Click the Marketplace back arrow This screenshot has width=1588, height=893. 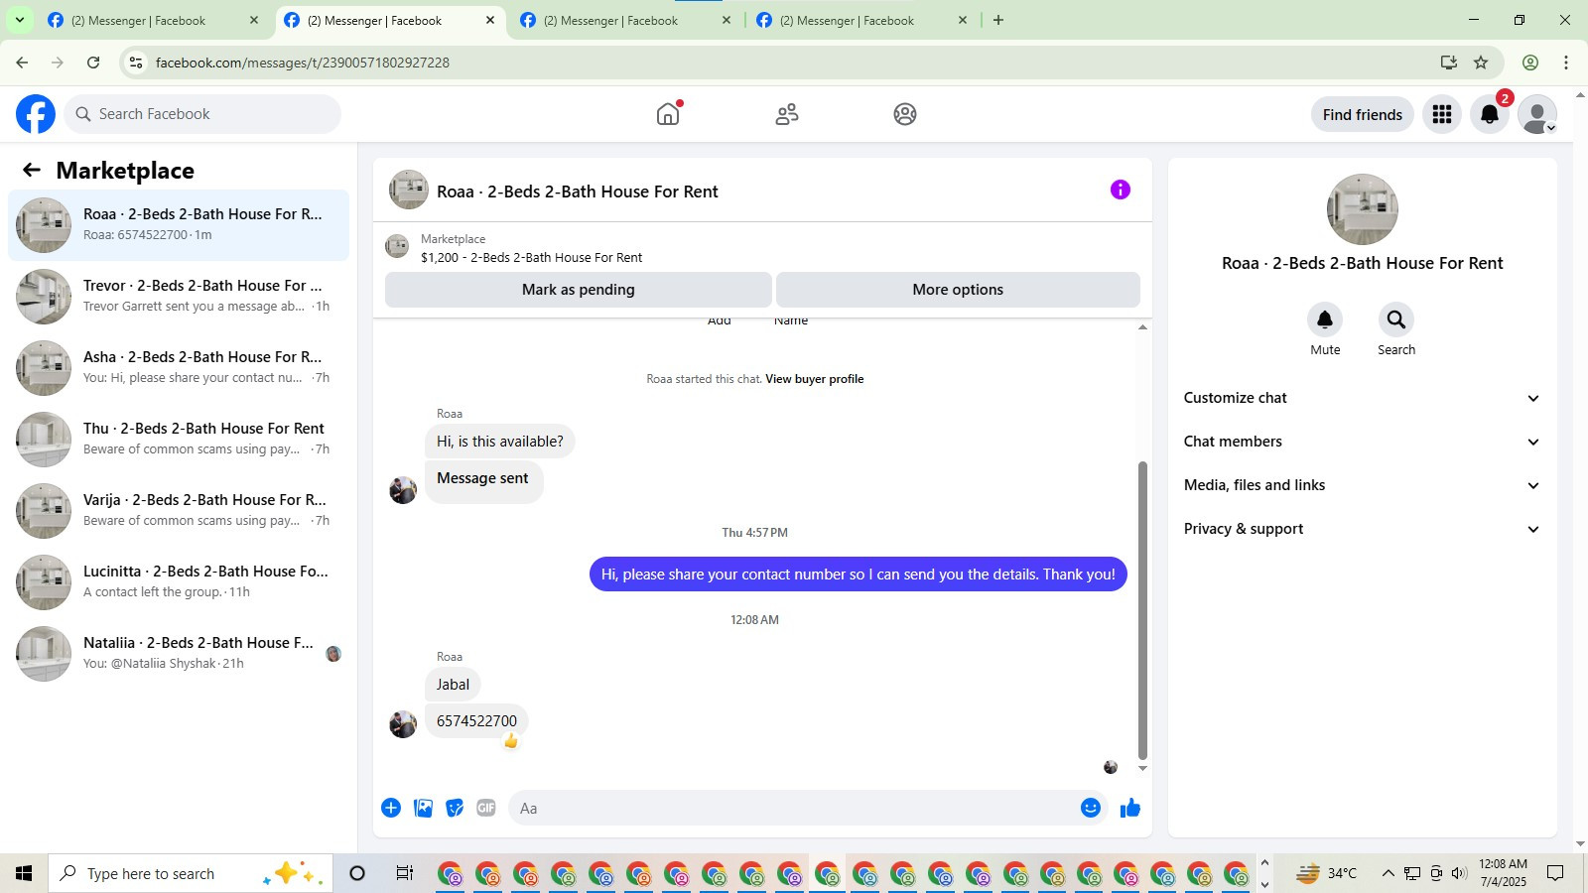(32, 170)
